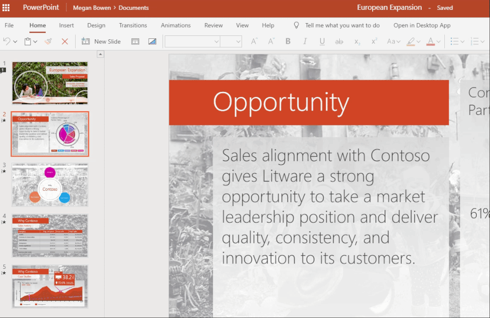The height and width of the screenshot is (318, 490).
Task: Click the scroll up arrow of the thumbnail pane
Action: [x=100, y=55]
